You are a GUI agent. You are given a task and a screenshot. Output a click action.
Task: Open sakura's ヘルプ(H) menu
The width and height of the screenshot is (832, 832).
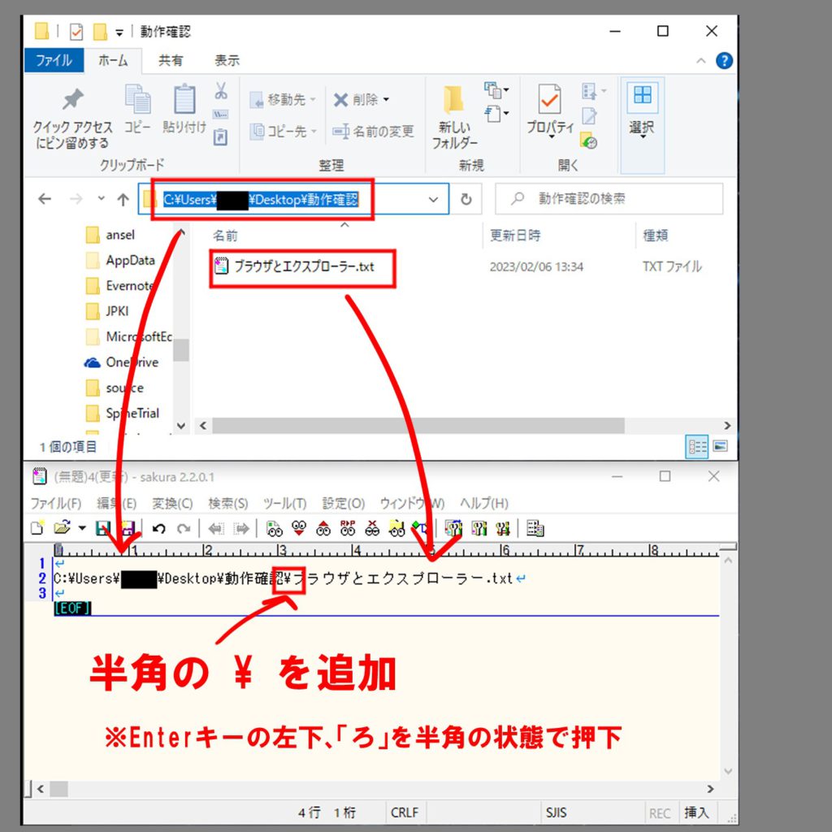coord(483,503)
